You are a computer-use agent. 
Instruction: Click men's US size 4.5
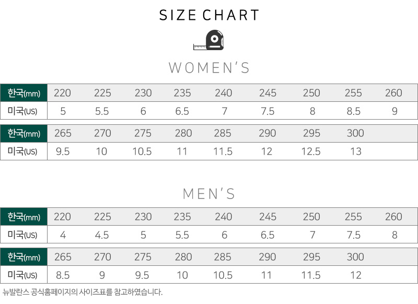(x=102, y=235)
